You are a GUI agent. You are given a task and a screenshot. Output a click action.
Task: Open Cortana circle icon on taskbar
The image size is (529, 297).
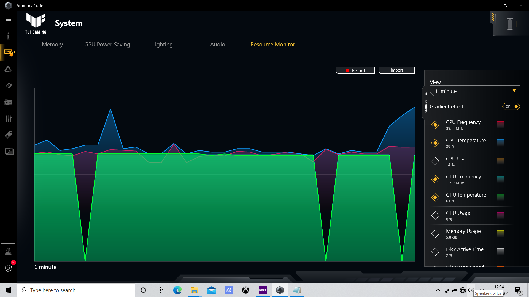(143, 290)
